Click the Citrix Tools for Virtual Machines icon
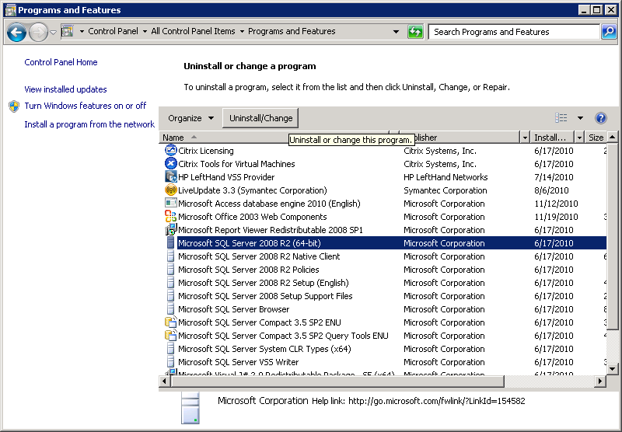This screenshot has height=432, width=622. [x=171, y=164]
